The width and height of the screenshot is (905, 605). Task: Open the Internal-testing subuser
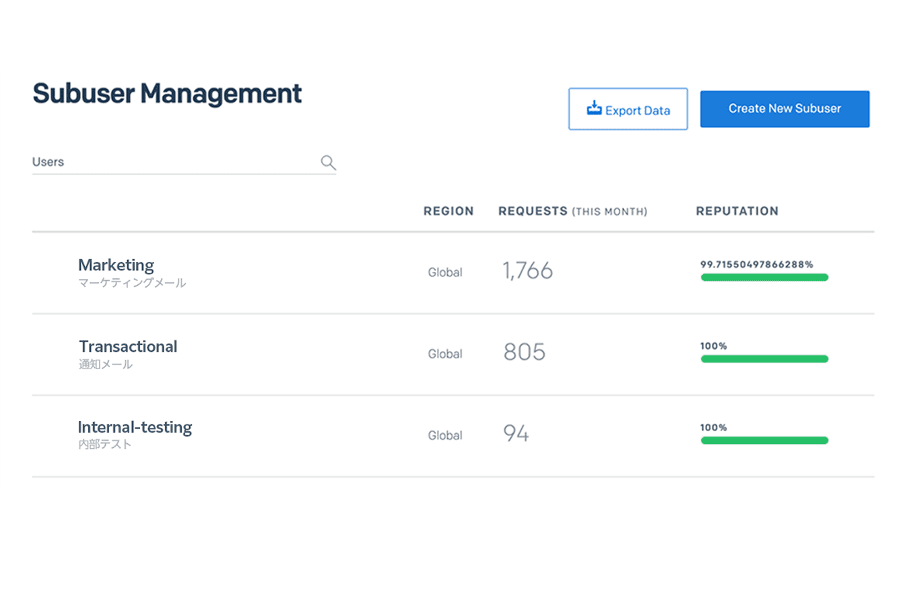135,427
